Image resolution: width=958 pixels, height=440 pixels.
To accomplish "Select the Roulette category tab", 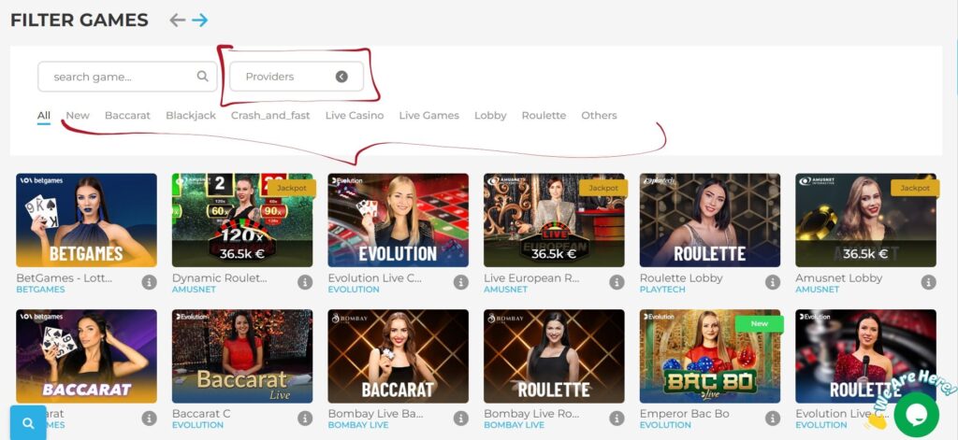I will click(x=544, y=115).
